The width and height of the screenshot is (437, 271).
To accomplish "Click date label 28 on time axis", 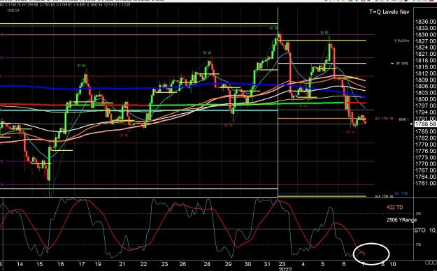I will [207, 264].
